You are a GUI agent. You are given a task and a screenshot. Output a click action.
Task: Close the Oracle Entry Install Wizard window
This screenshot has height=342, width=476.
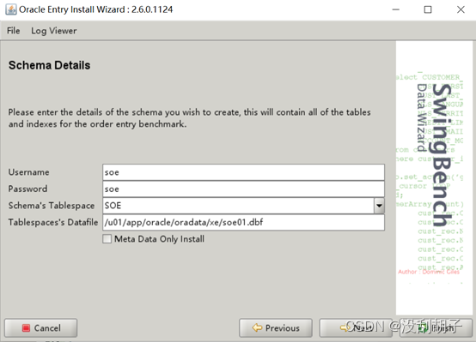tap(461, 9)
